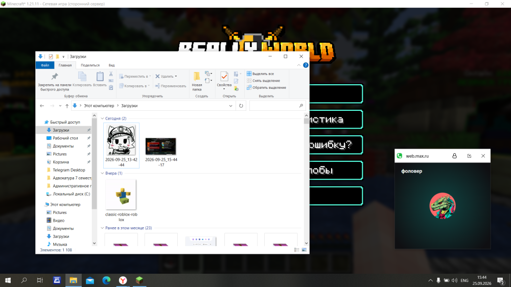Select file 2026-09-25_15-44-17 thumbnail
This screenshot has width=511, height=287.
click(x=161, y=146)
